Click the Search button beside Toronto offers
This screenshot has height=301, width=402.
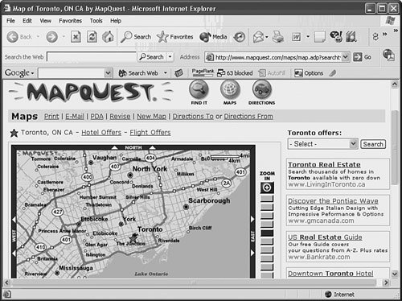(373, 144)
